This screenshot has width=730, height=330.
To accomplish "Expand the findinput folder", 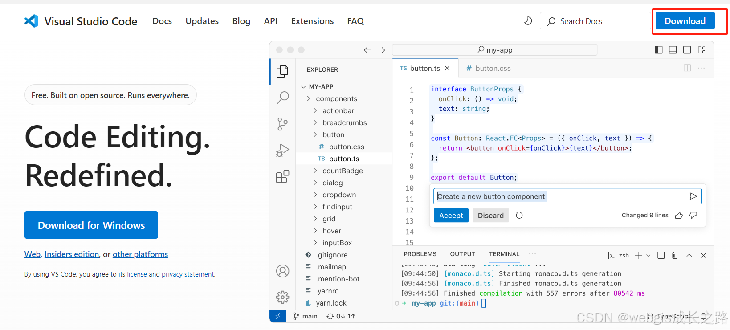I will coord(315,207).
